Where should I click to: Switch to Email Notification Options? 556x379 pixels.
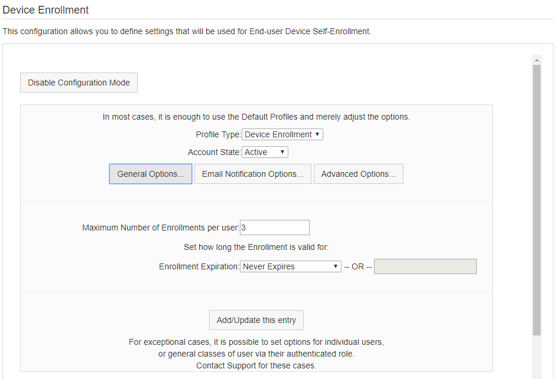(x=253, y=174)
